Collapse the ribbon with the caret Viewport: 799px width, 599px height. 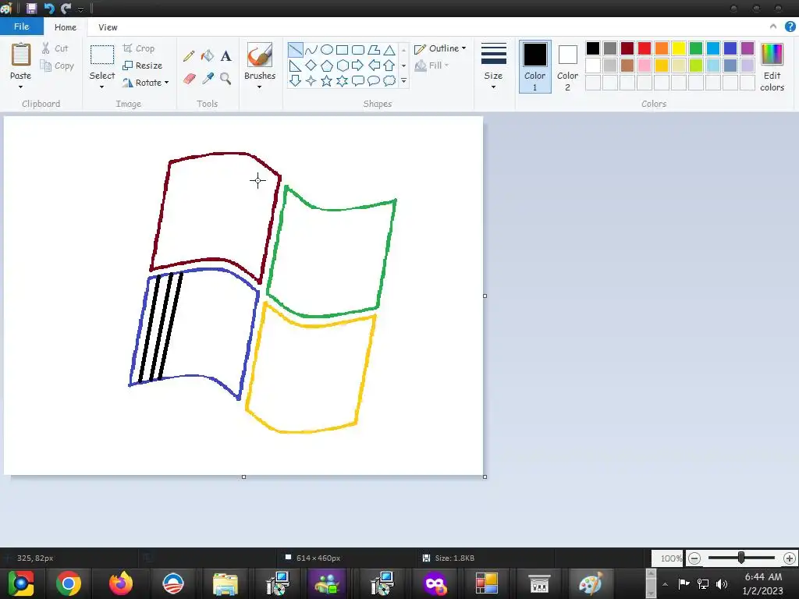[773, 27]
